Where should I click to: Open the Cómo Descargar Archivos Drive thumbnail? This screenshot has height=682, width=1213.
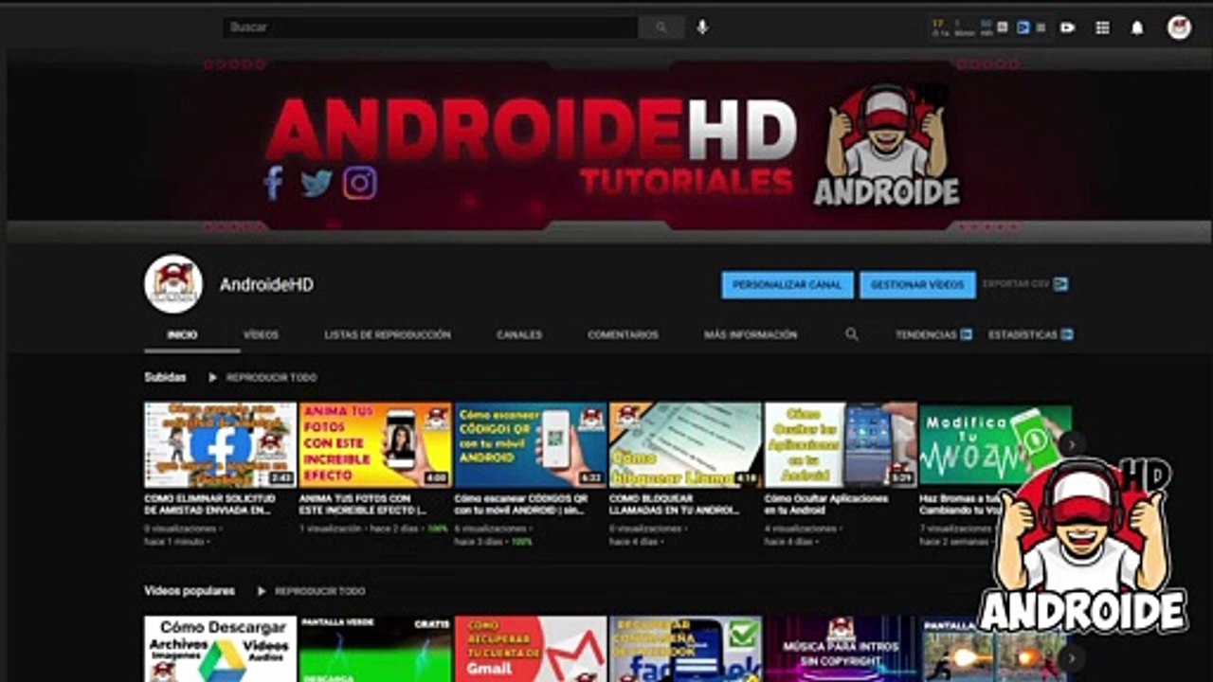coord(220,649)
